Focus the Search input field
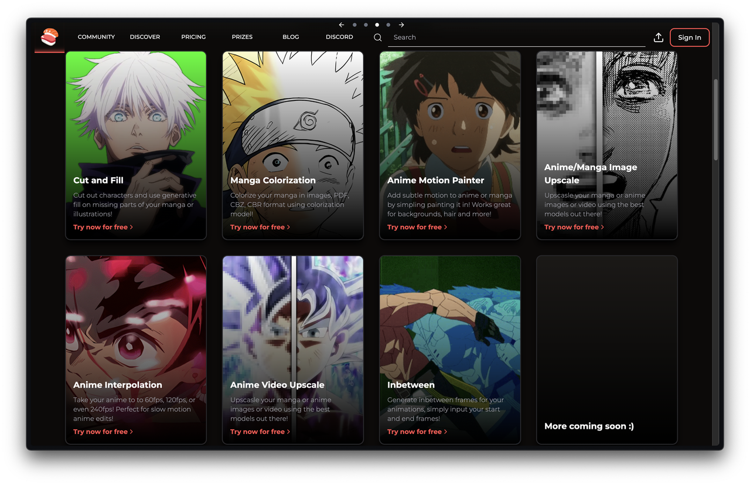The image size is (750, 485). [517, 38]
